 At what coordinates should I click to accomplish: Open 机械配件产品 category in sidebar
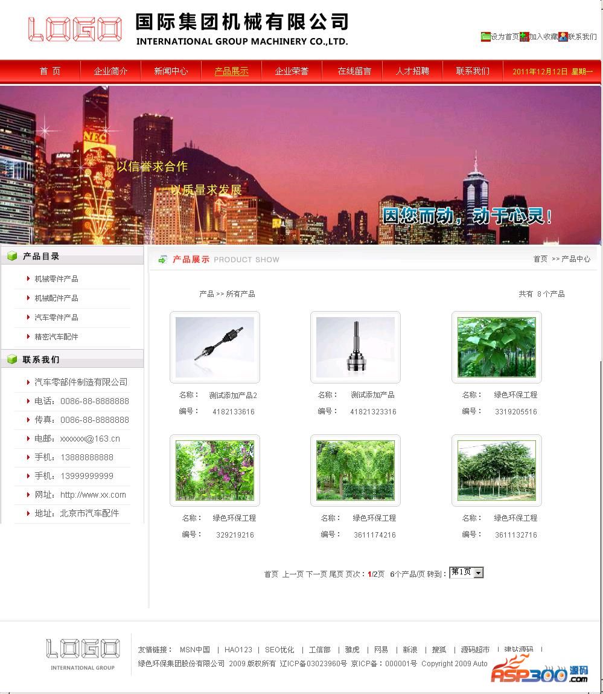click(56, 298)
